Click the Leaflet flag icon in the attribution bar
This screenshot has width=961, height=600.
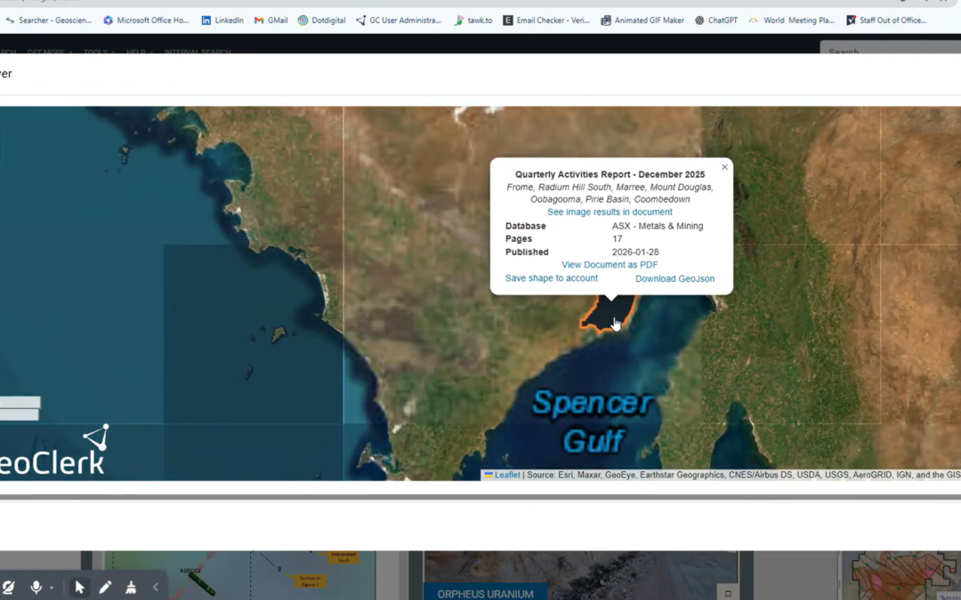488,475
